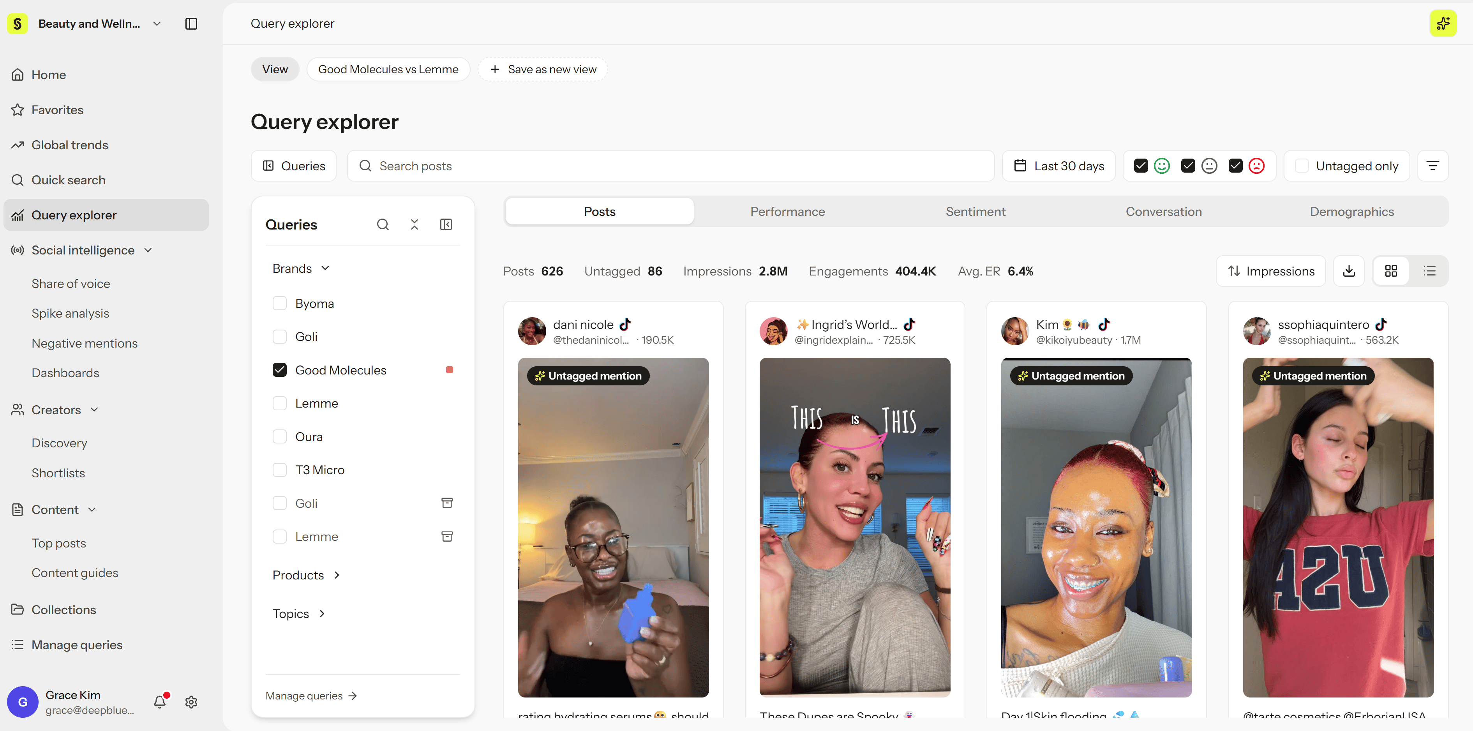This screenshot has width=1473, height=731.
Task: Open the settings gear icon
Action: [192, 702]
